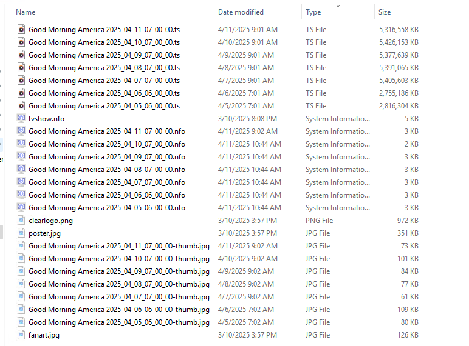469x346 pixels.
Task: Select file Good Morning America 2025_04_05_06_00_00.nfo
Action: pos(107,208)
